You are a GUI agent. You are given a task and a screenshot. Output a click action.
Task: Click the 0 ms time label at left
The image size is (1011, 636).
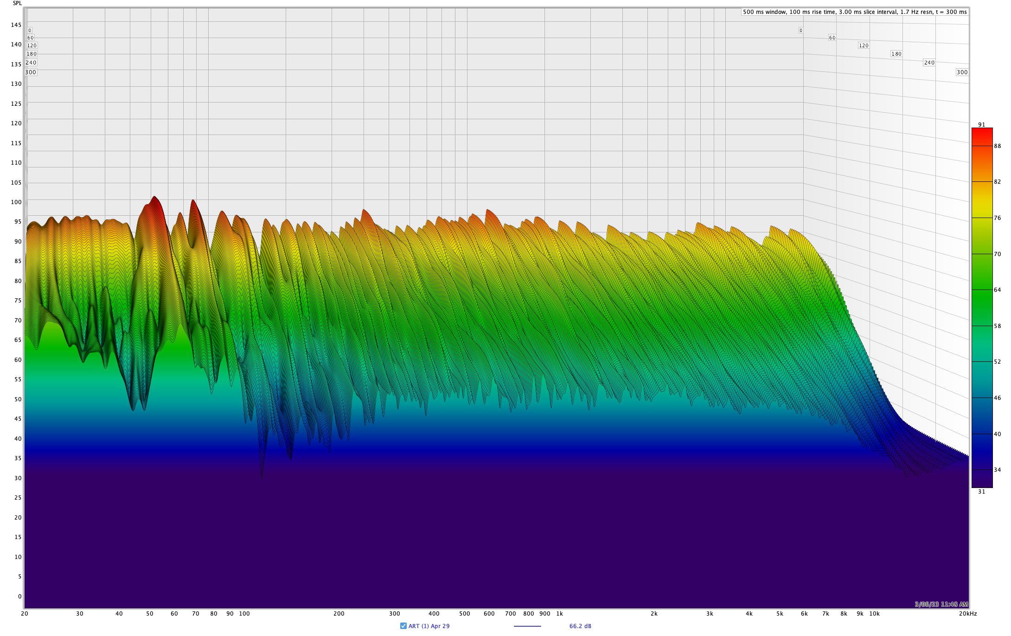pyautogui.click(x=30, y=30)
